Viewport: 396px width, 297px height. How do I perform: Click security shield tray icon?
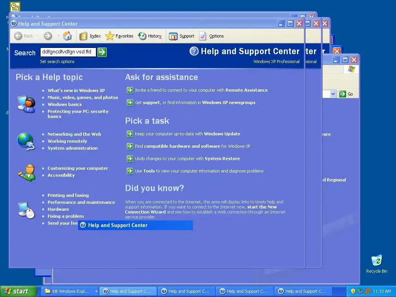click(353, 291)
